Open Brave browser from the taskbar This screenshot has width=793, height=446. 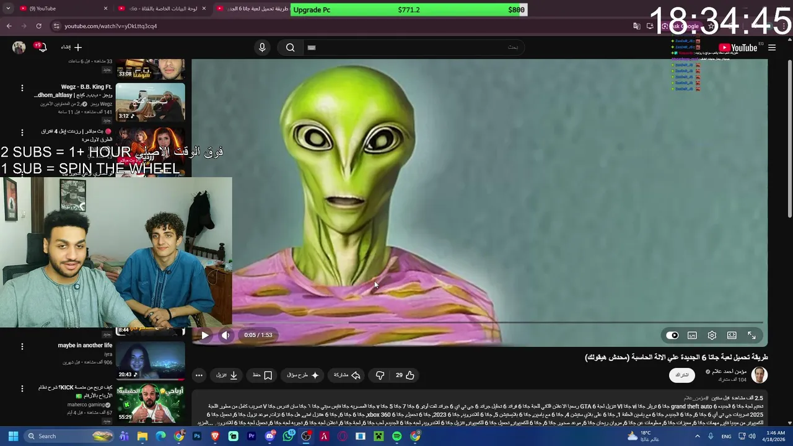(x=215, y=436)
